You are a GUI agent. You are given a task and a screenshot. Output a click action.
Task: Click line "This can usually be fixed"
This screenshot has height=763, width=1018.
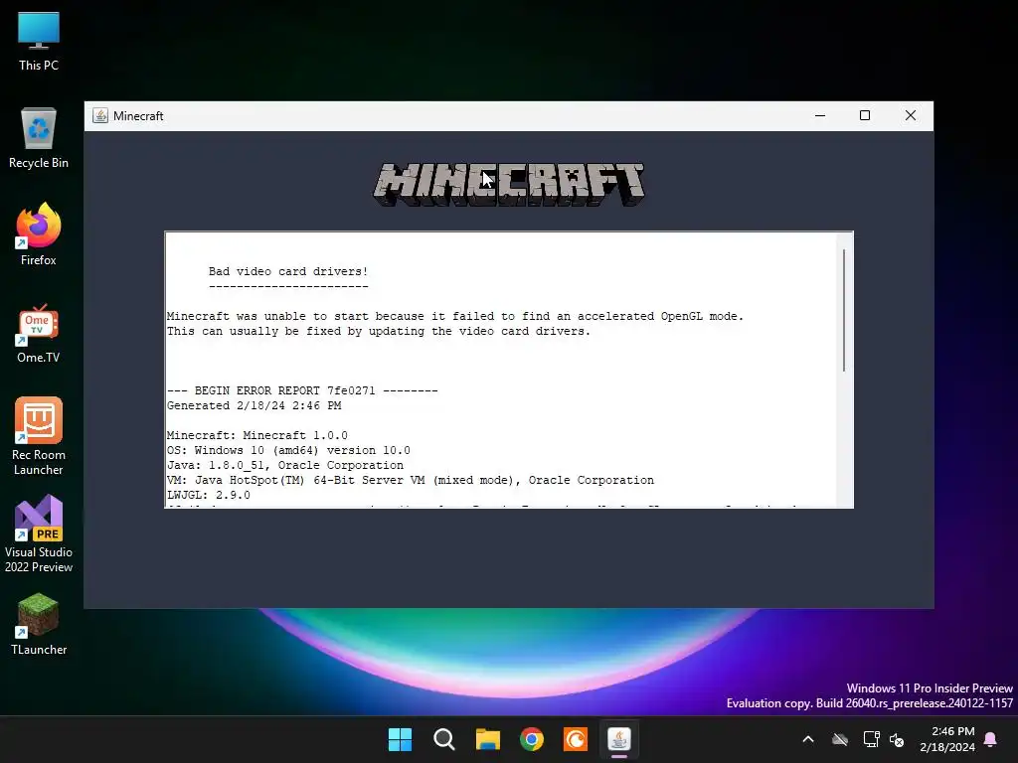point(379,331)
